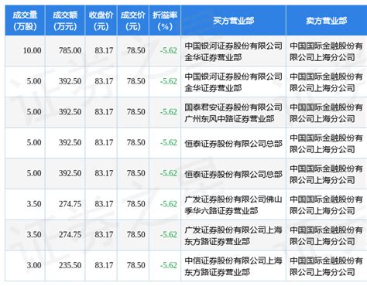The image size is (367, 286).
Task: Select the first 274.75 amount cell
Action: tap(70, 204)
